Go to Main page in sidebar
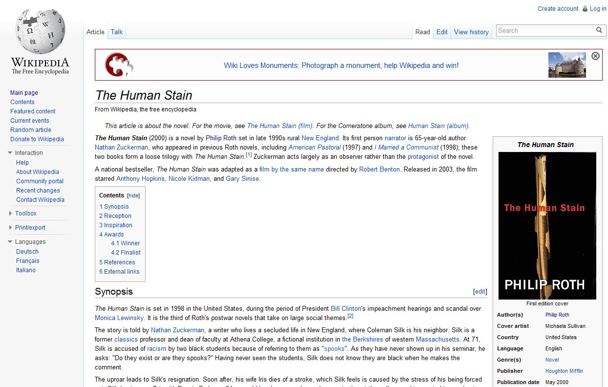This screenshot has width=608, height=387. 24,93
